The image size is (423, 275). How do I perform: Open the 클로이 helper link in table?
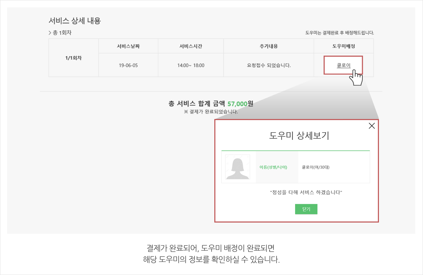point(344,65)
